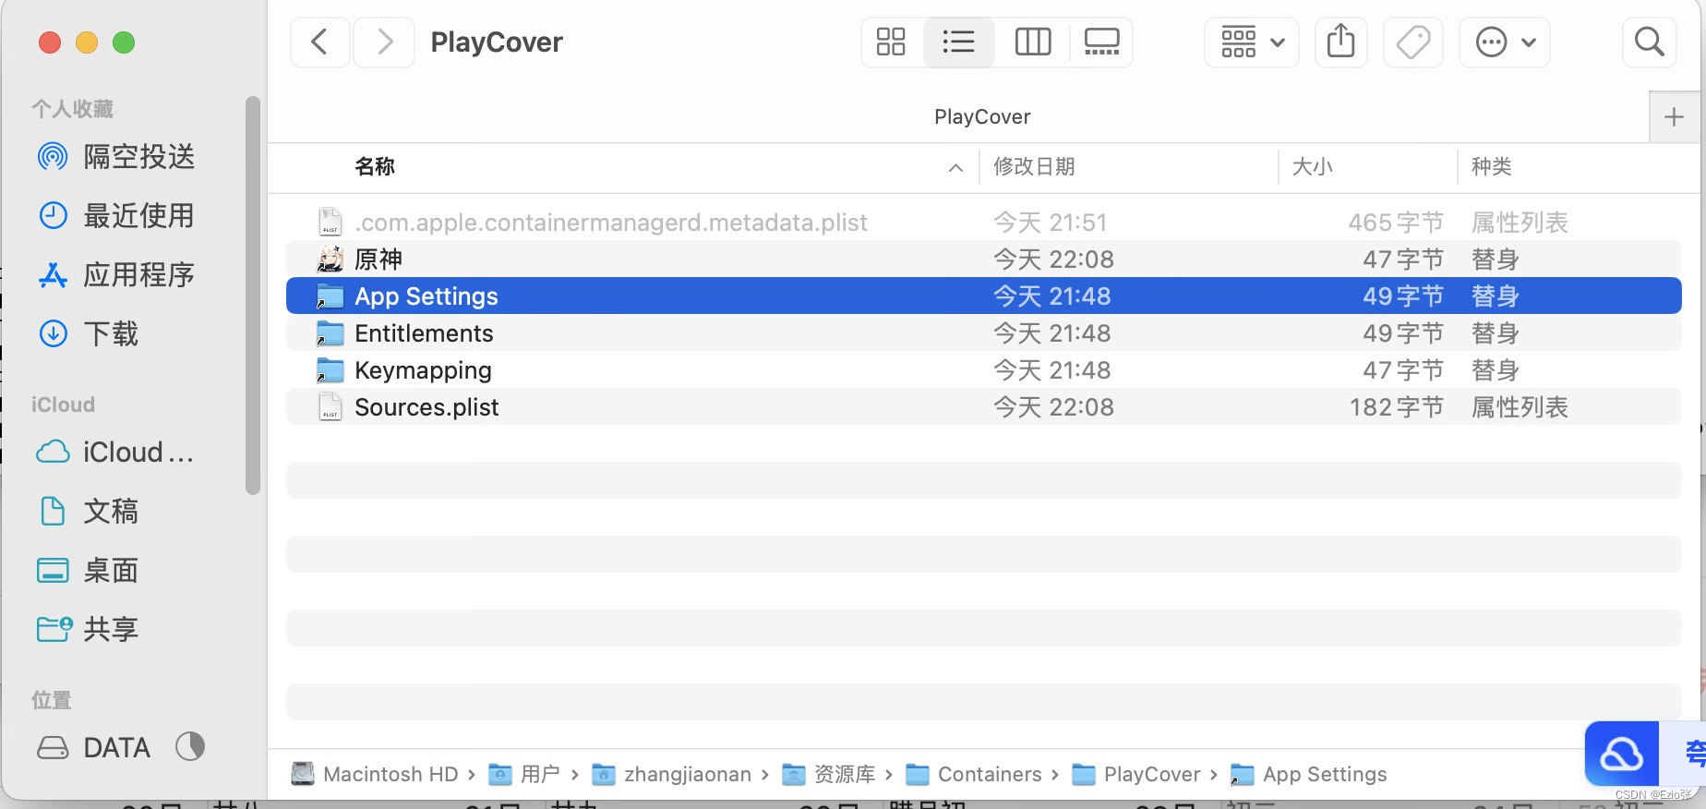Viewport: 1706px width, 809px height.
Task: Click the 182 字节 size cell
Action: (x=1395, y=407)
